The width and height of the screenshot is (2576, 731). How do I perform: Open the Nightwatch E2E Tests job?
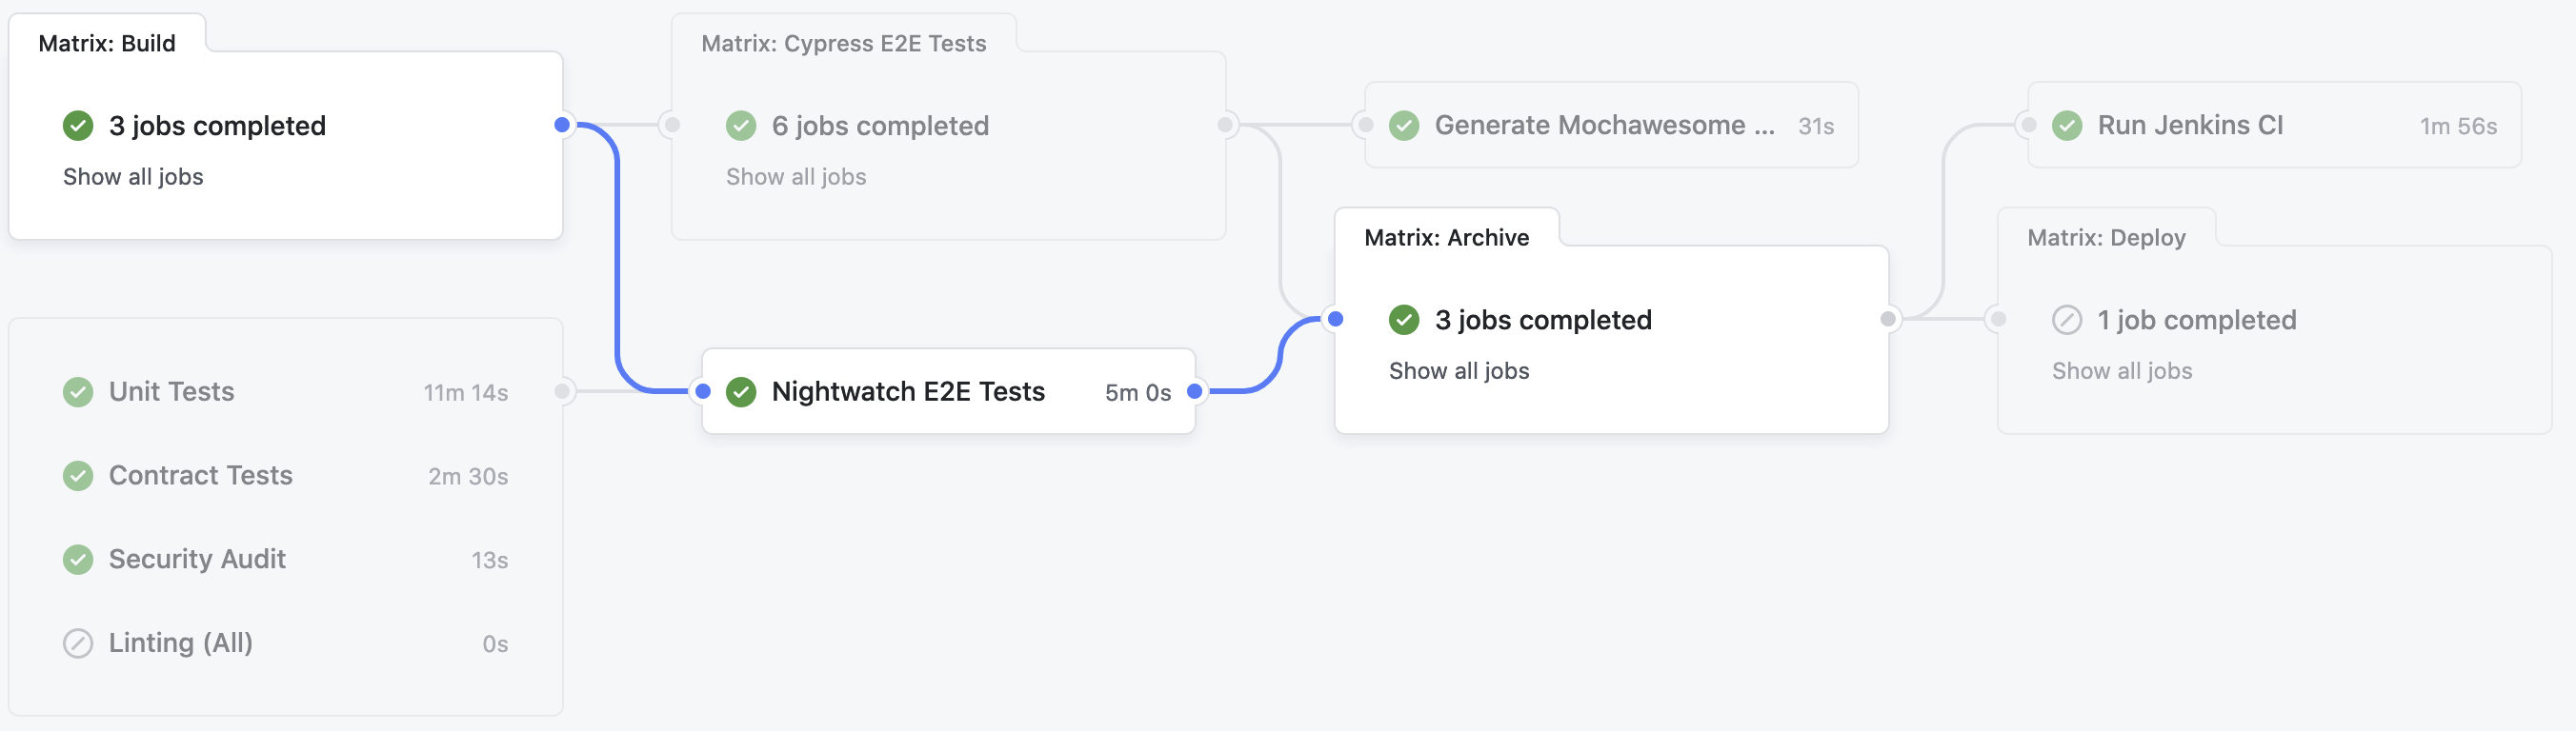point(908,391)
